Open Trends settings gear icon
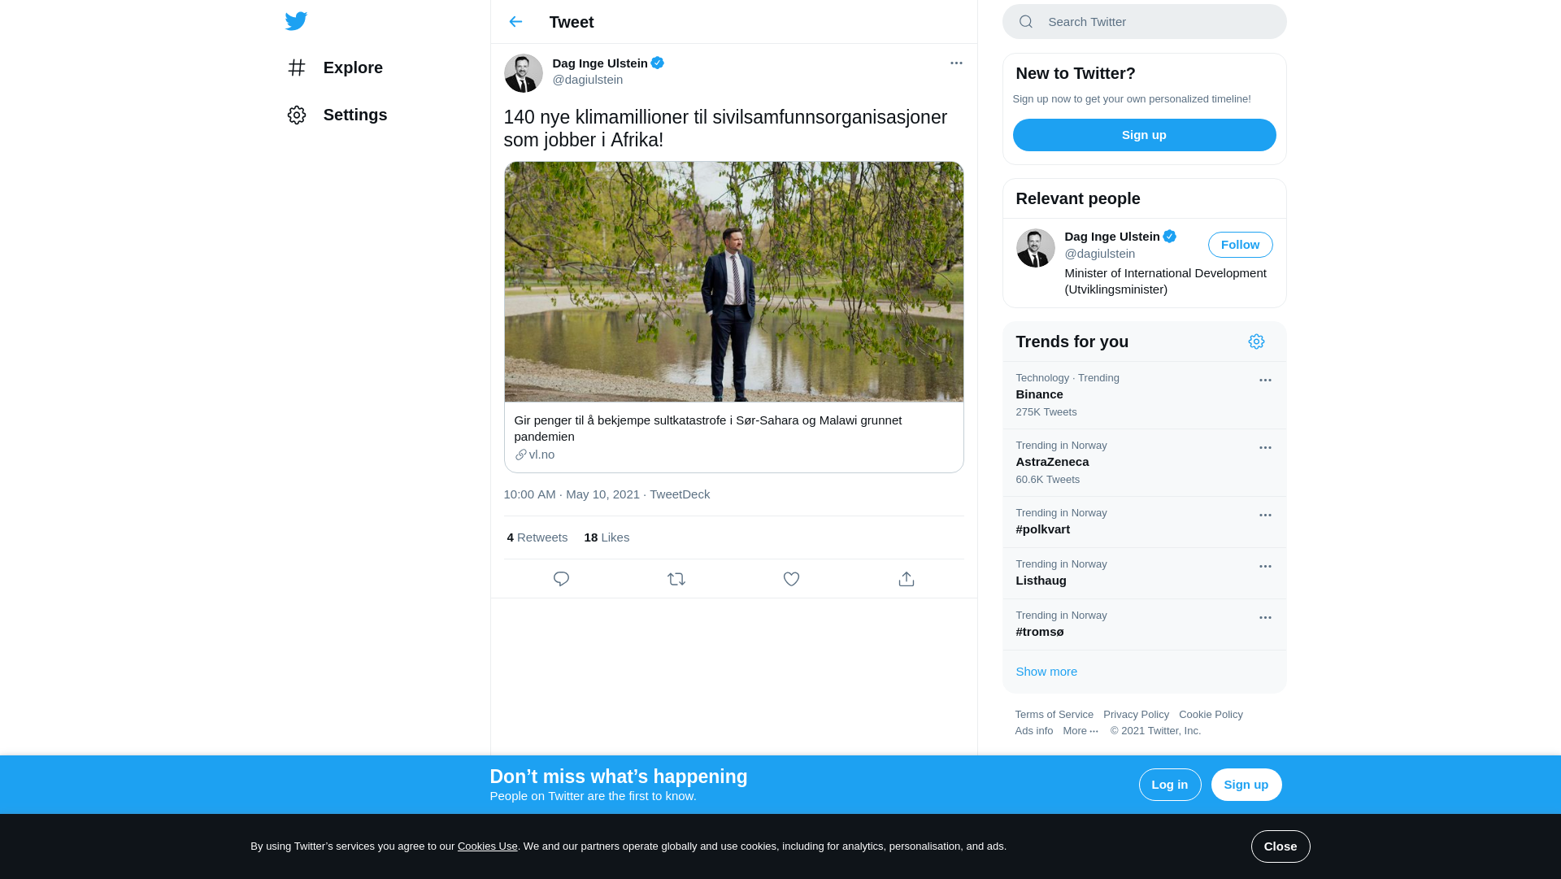The height and width of the screenshot is (879, 1561). click(x=1256, y=342)
